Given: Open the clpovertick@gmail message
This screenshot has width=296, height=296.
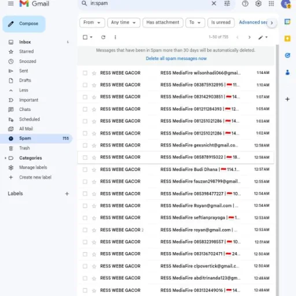Looking at the screenshot, I should tap(176, 266).
